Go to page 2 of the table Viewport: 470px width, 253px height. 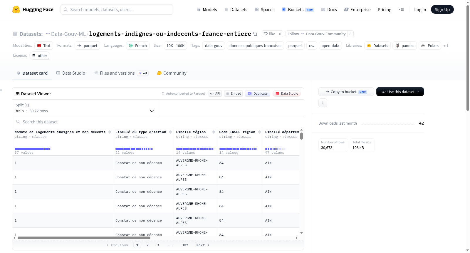[x=147, y=245]
